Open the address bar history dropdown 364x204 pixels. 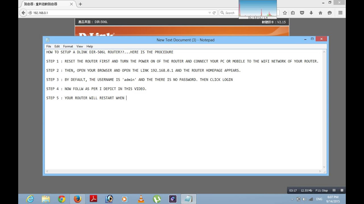pos(210,13)
